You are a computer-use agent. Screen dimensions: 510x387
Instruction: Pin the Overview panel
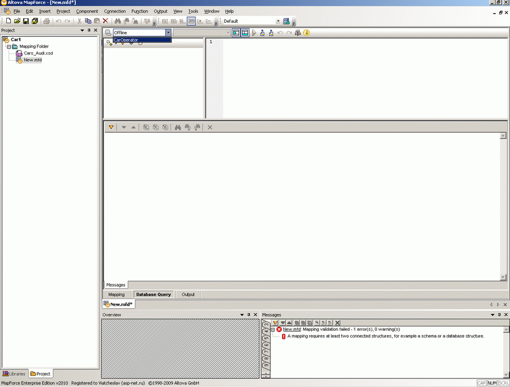[249, 315]
